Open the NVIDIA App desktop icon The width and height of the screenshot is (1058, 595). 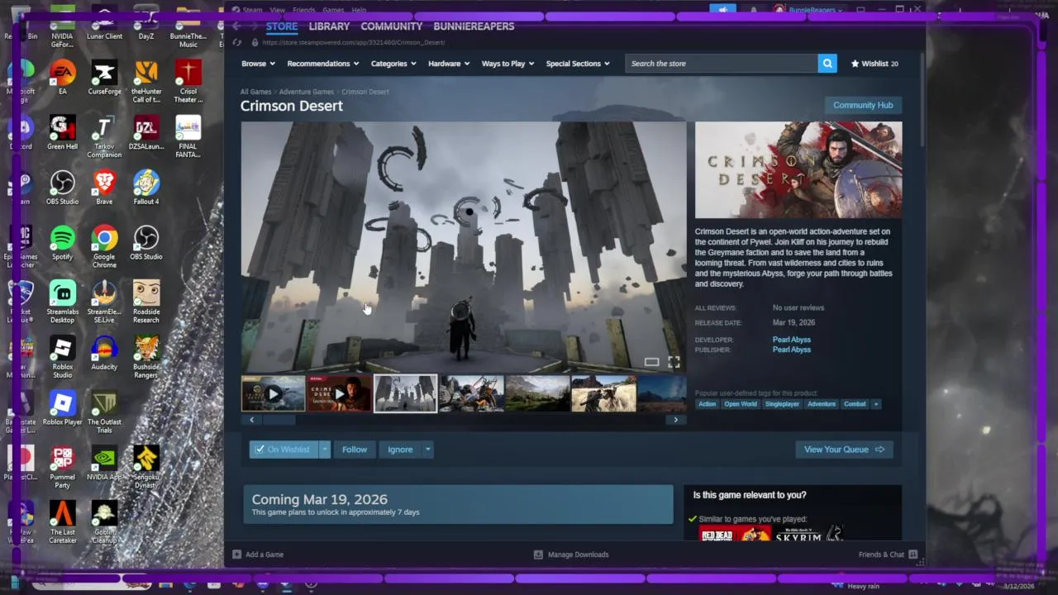click(104, 464)
